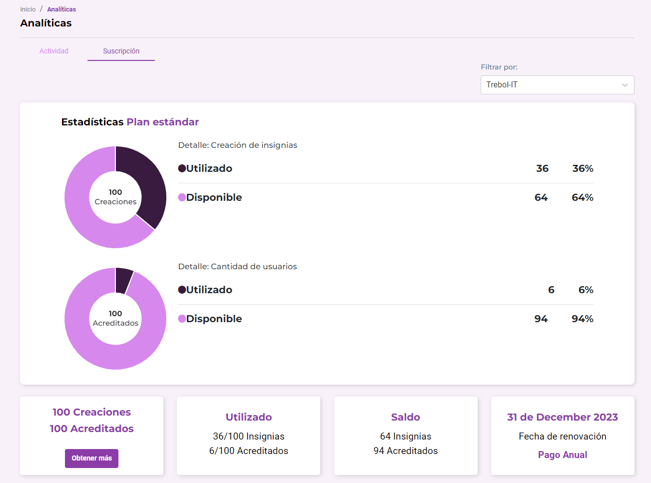Click the Plan estándar heading text

(x=162, y=122)
